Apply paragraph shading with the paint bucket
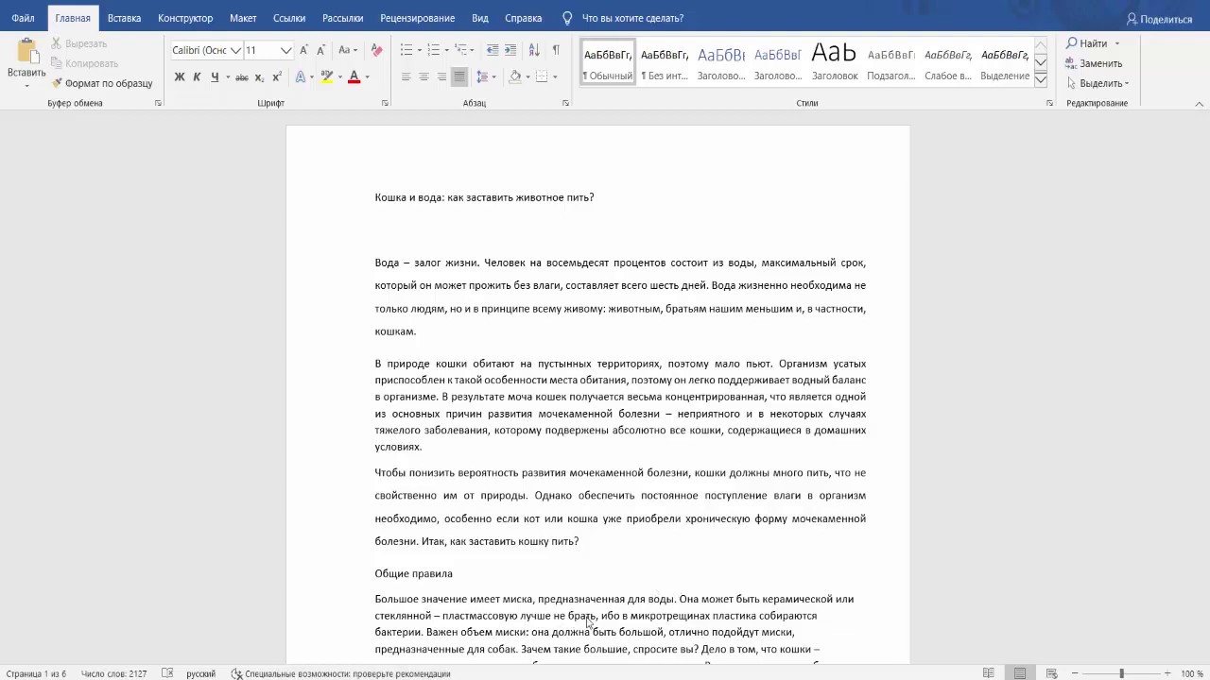1210x680 pixels. pyautogui.click(x=515, y=77)
